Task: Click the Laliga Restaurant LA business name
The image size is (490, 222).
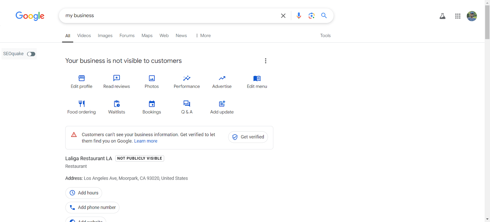Action: coord(89,159)
